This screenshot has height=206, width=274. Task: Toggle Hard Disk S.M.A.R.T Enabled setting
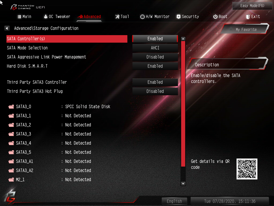(x=155, y=66)
